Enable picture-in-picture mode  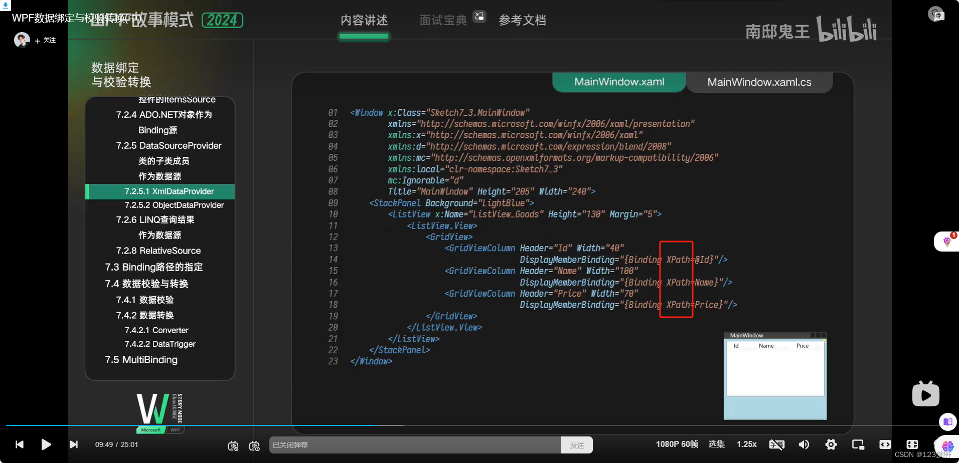point(858,444)
